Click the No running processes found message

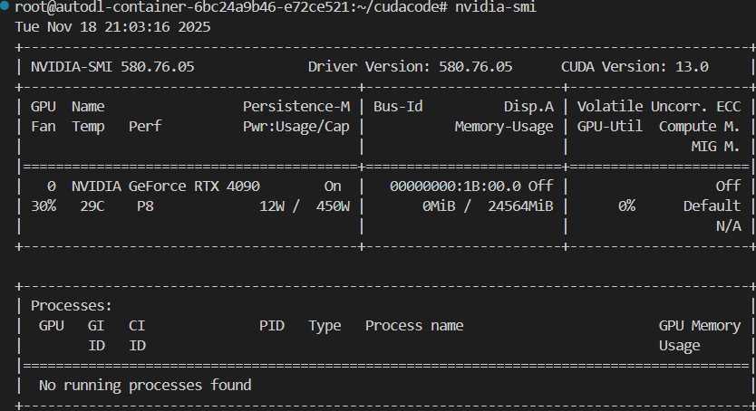coord(145,385)
